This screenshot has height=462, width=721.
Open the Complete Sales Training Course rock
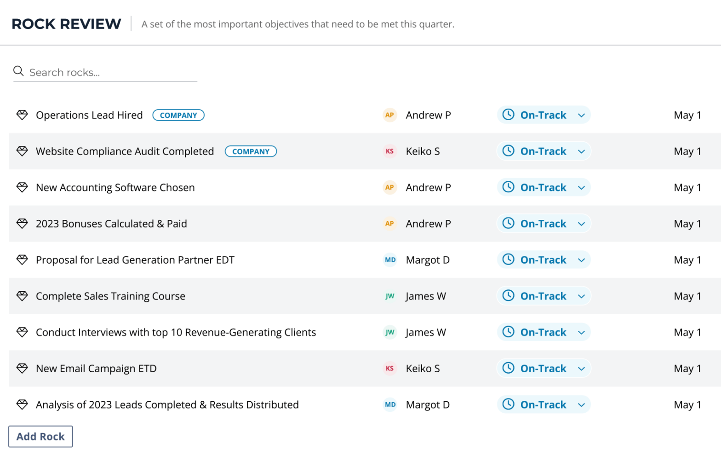click(x=110, y=296)
